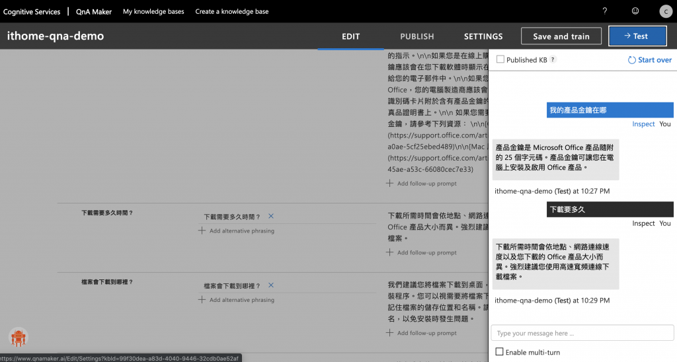Click the Type your message here field
The width and height of the screenshot is (677, 362).
[582, 333]
